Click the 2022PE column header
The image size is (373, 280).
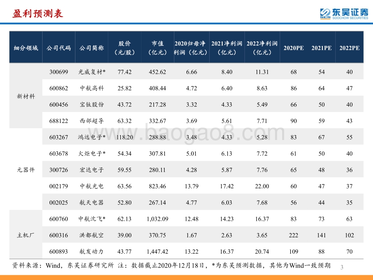pyautogui.click(x=349, y=48)
